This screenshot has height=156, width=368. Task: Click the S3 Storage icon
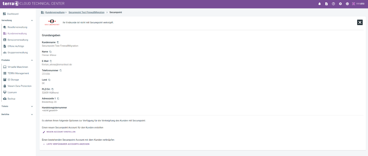[5, 79]
